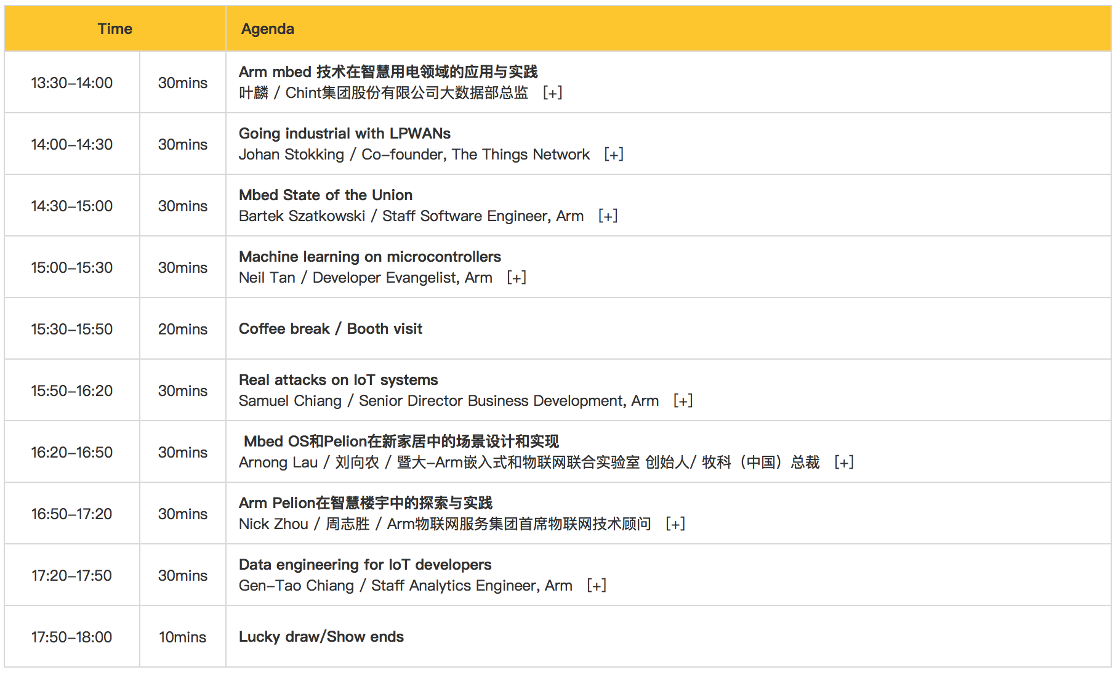Expand details for Arm mbed 技术在智慧用电领域 talk
Image resolution: width=1118 pixels, height=675 pixels.
[552, 93]
